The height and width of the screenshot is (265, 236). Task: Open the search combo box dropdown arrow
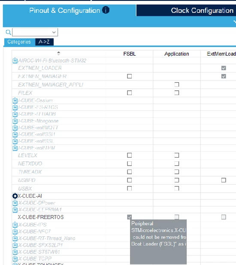tap(54, 32)
